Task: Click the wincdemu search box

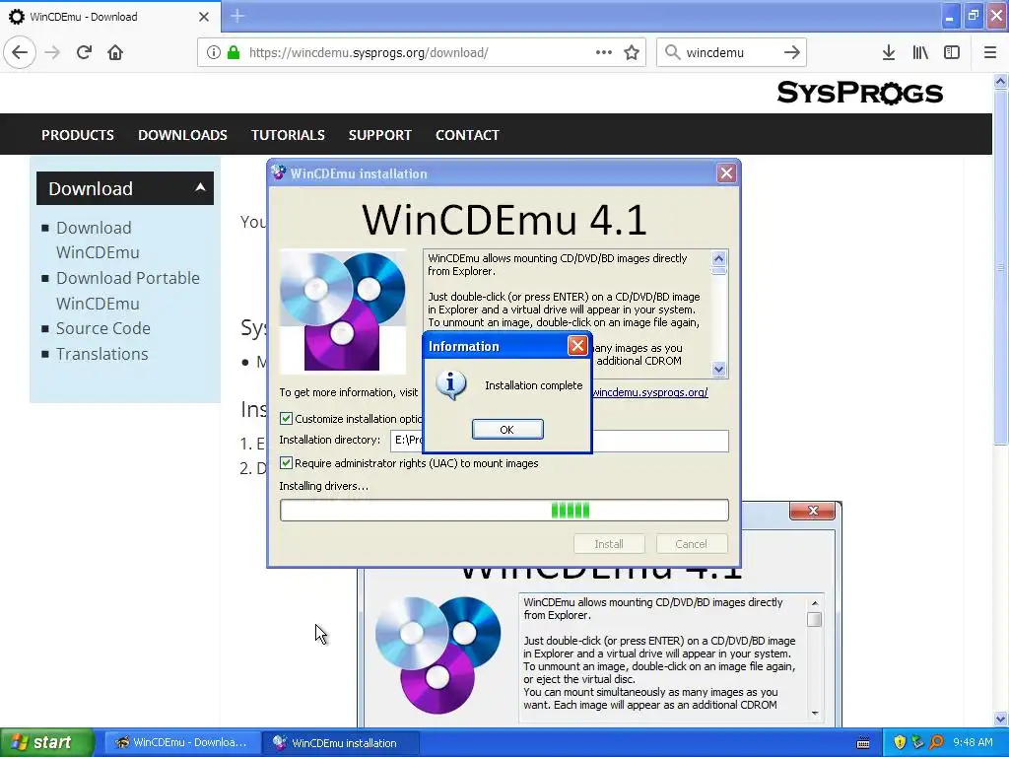Action: pos(730,52)
